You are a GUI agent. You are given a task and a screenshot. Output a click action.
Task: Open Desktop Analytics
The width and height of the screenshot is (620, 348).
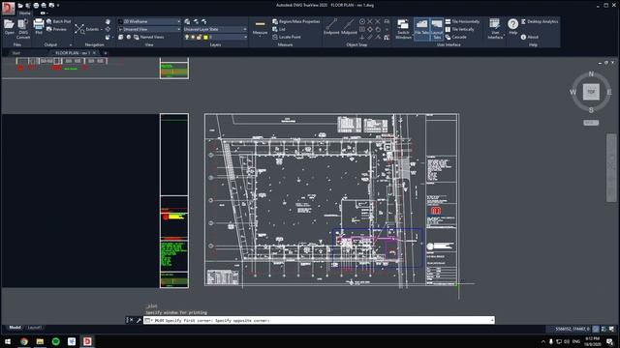[540, 21]
